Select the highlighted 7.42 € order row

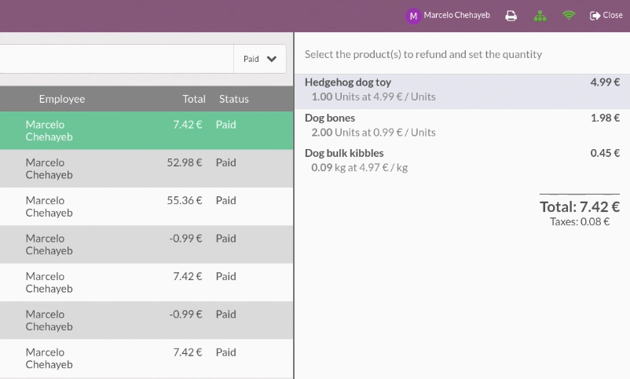pos(146,130)
